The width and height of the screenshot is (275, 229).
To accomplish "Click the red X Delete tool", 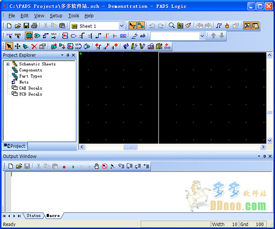I will [34, 46].
